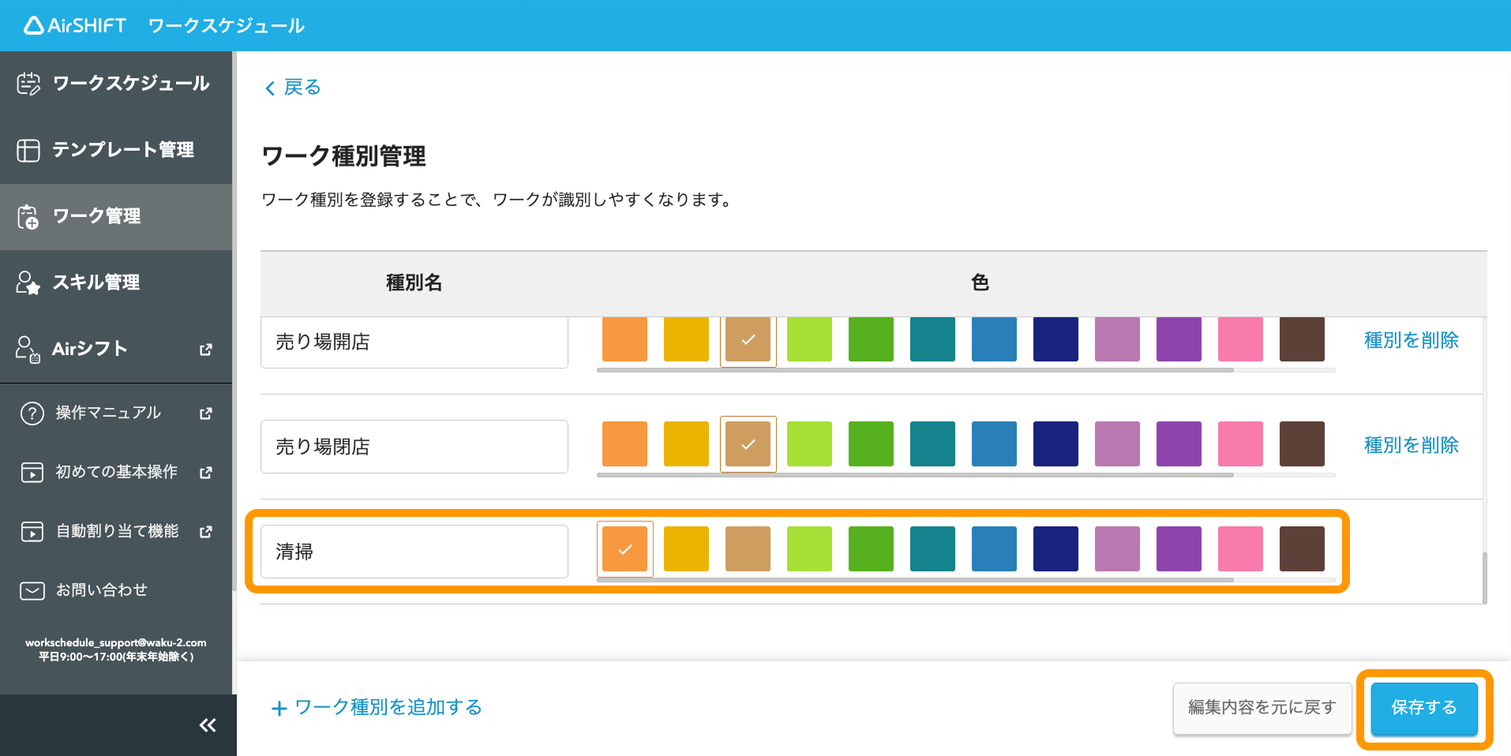Click the plus icon for adding work type

pyautogui.click(x=279, y=709)
